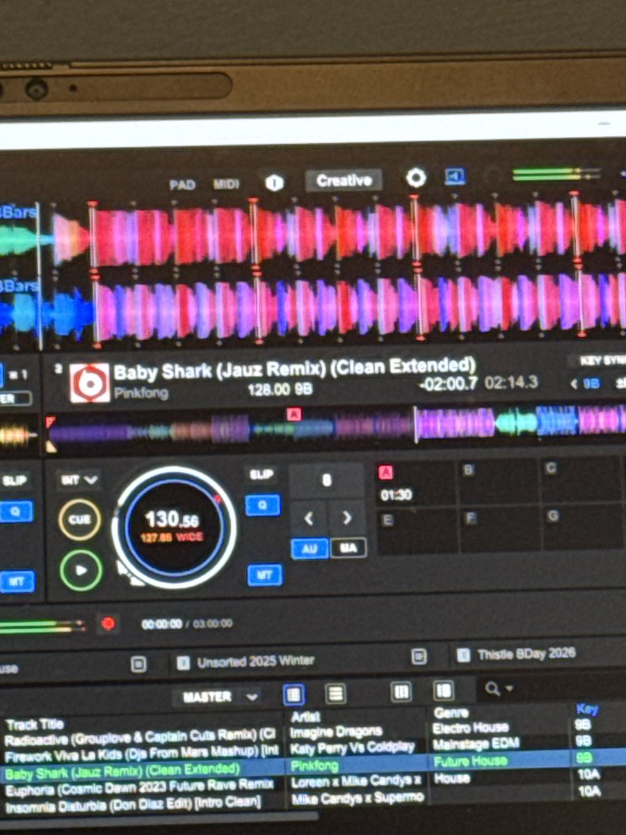
Task: Open the Creative layout dropdown
Action: pos(344,181)
